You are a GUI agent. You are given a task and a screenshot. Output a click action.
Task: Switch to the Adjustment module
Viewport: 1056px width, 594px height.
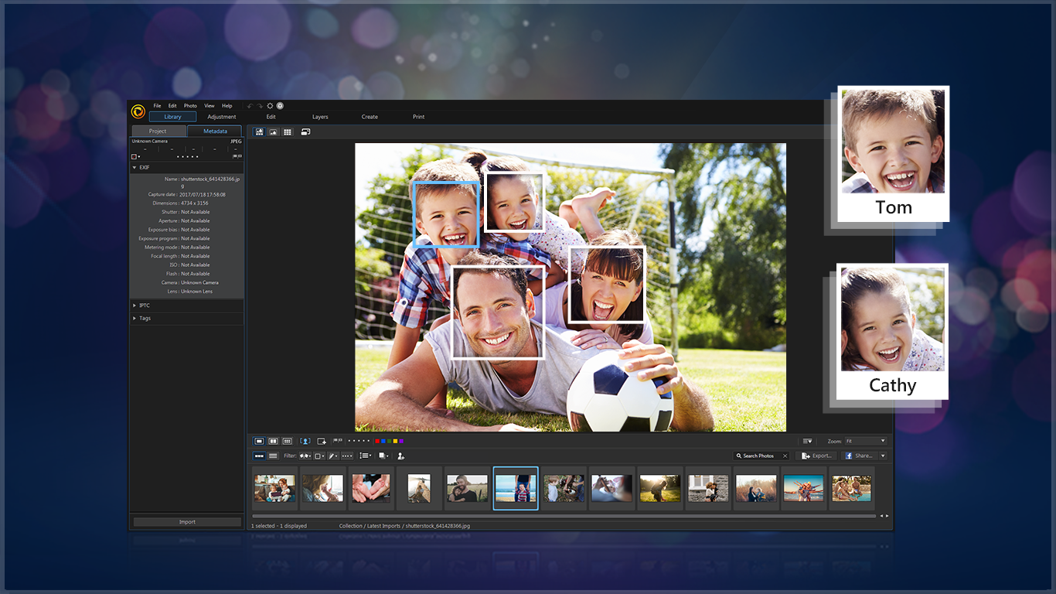click(x=222, y=117)
